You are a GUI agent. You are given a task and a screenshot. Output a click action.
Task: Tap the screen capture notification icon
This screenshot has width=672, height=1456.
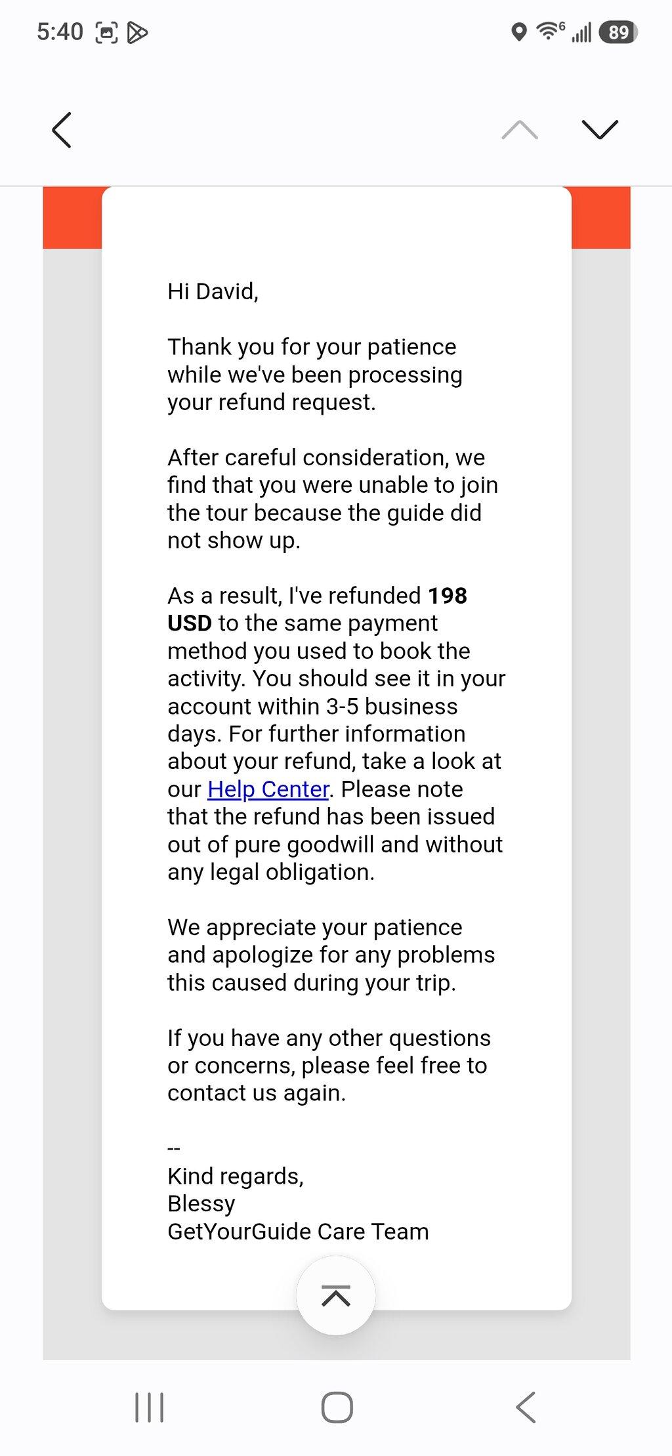point(107,32)
